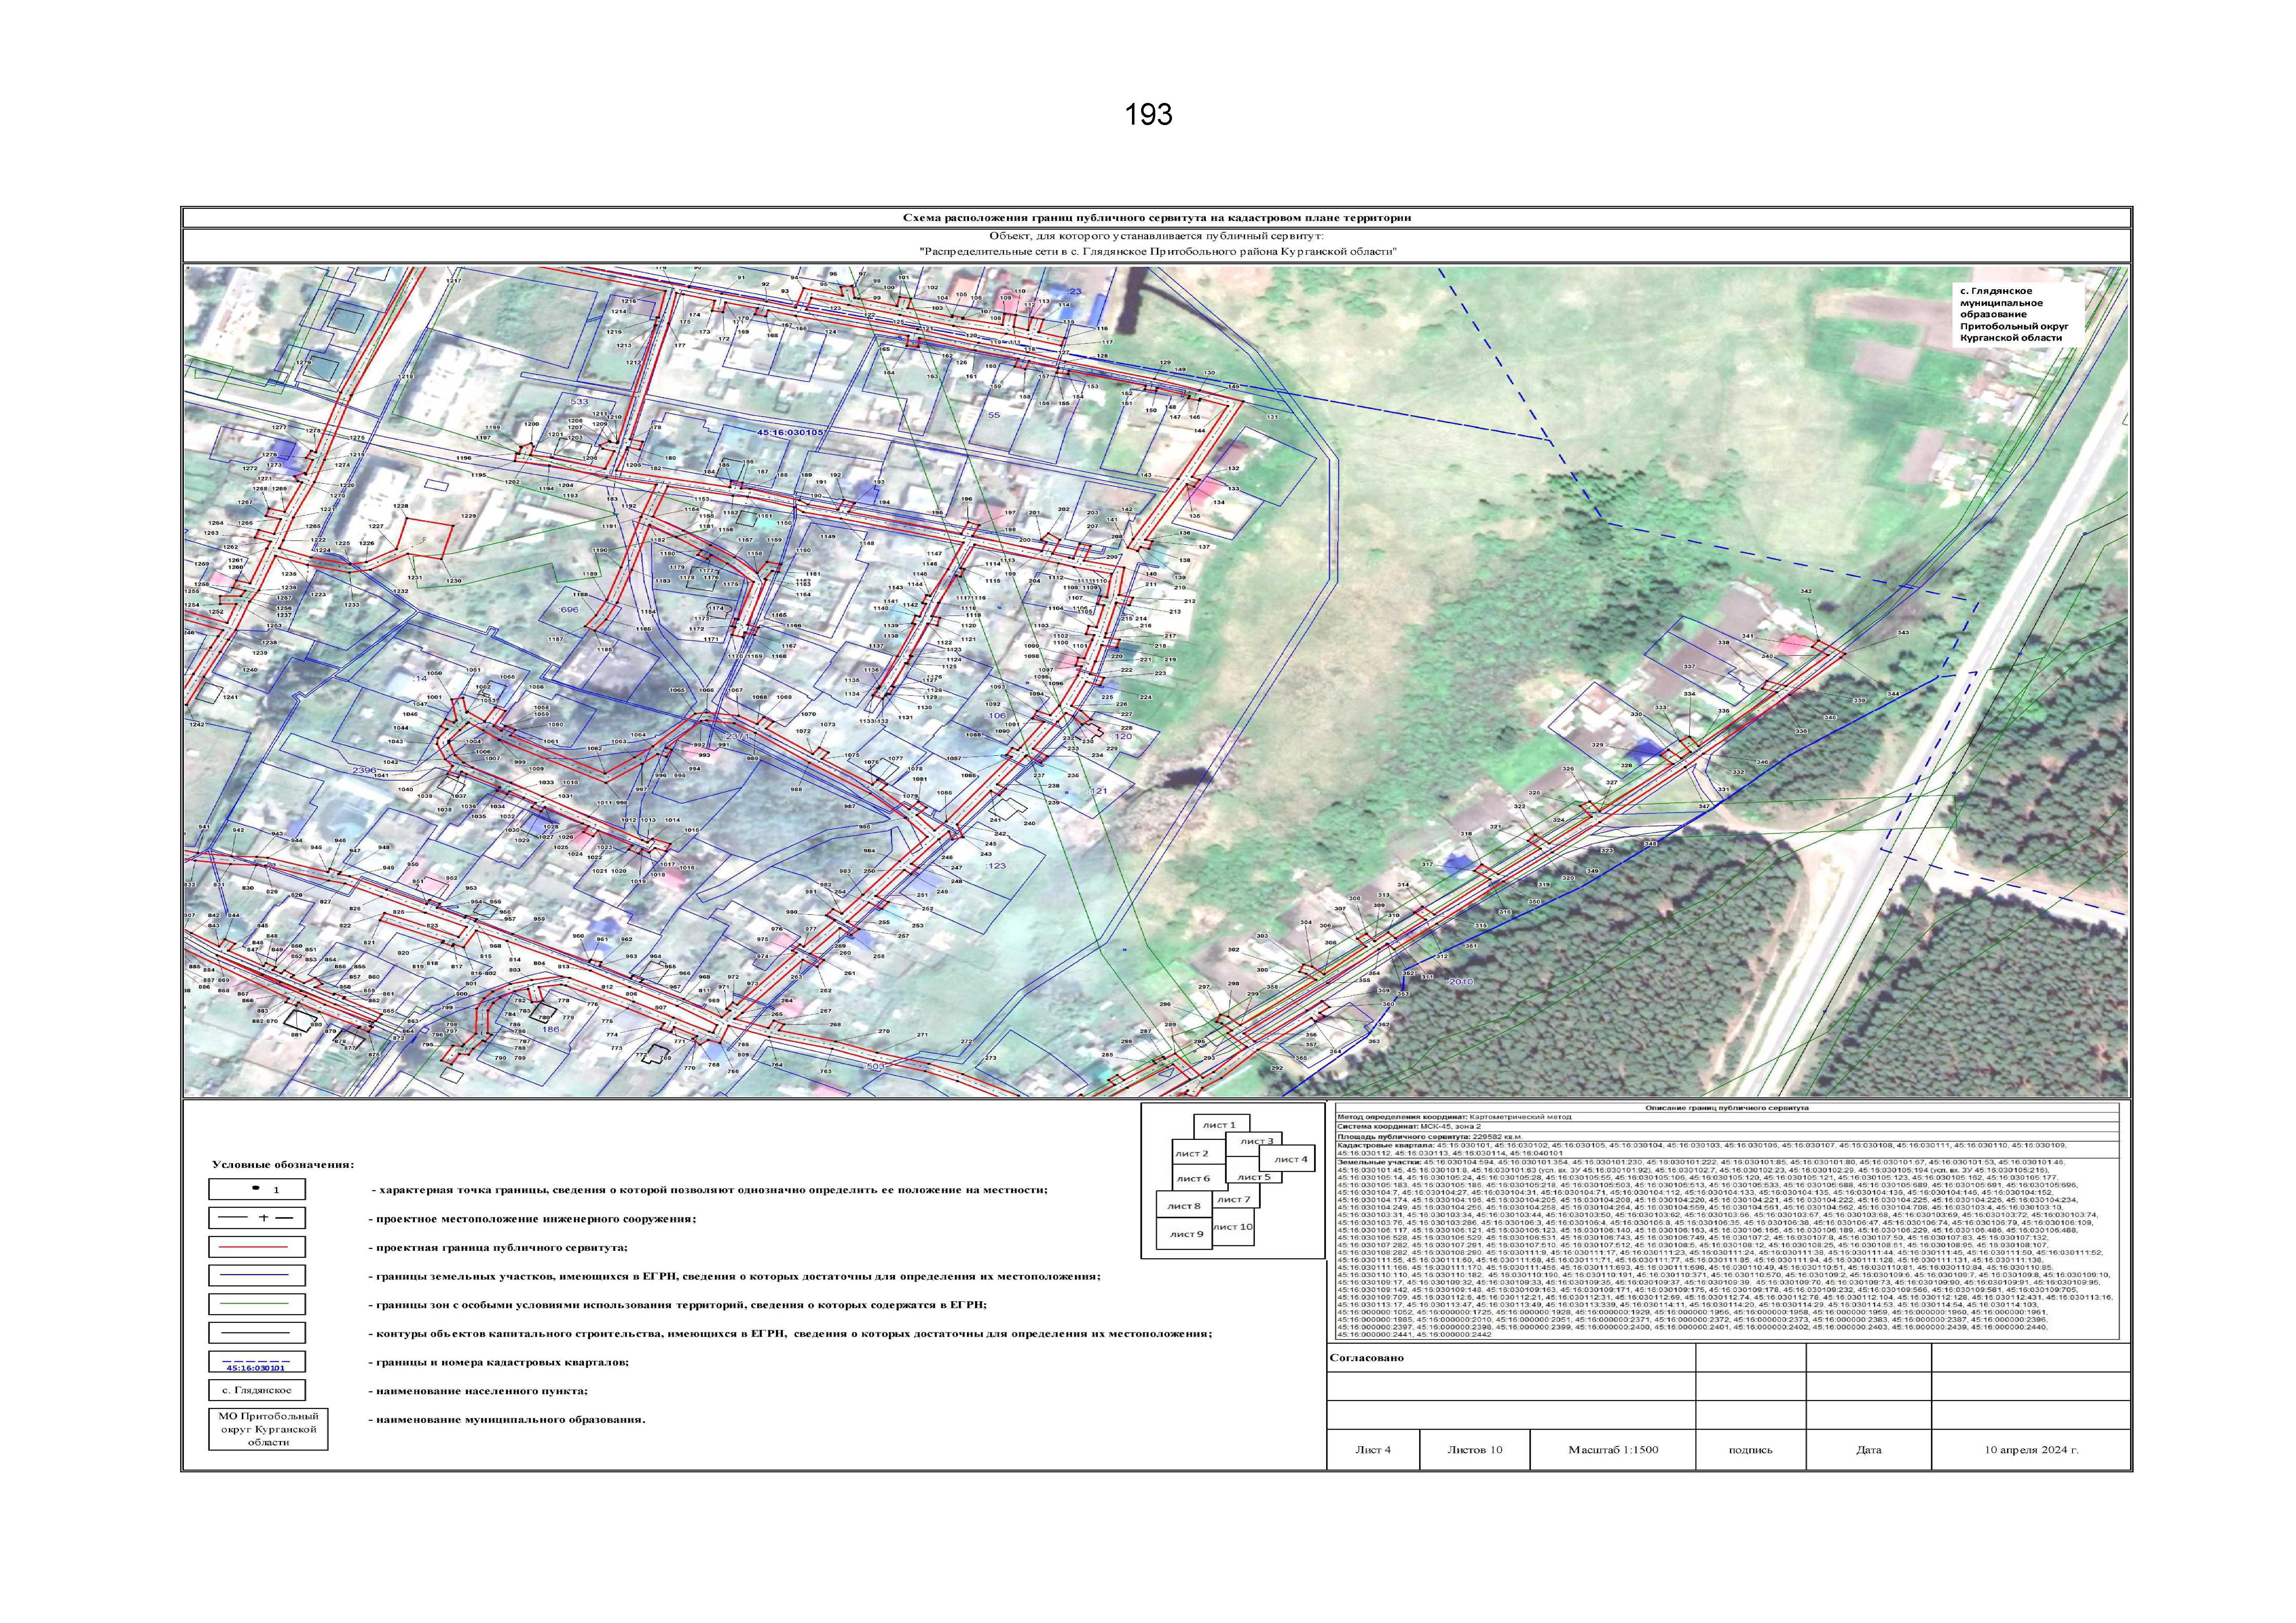2296x1623 pixels.
Task: Click the engineering structure line-cross legend symbol
Action: (257, 1218)
